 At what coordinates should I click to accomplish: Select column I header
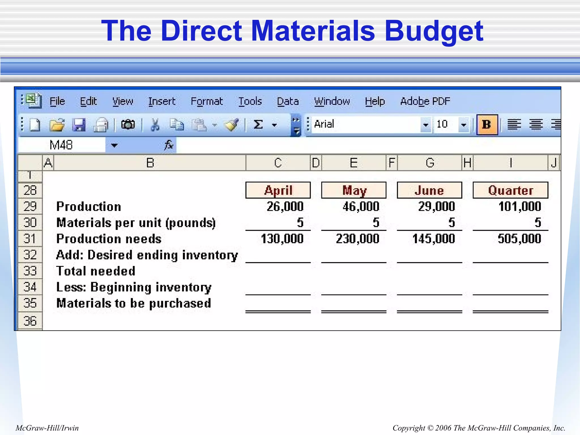pyautogui.click(x=511, y=163)
